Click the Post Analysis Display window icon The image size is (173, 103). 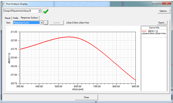coord(4,4)
